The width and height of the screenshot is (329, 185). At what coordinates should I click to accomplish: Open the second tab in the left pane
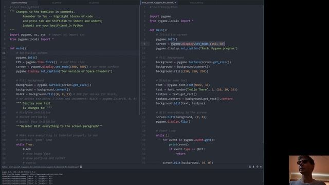click(x=57, y=3)
